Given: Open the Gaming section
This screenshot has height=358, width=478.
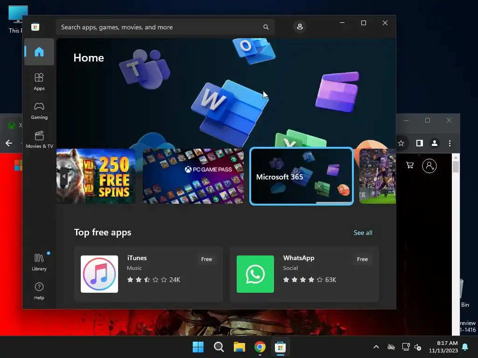Looking at the screenshot, I should coord(39,111).
